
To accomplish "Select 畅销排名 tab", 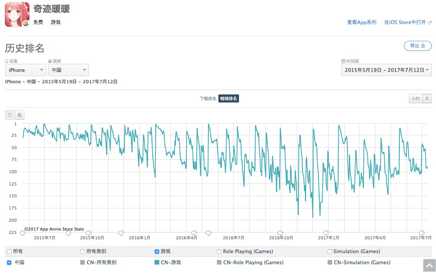I will tap(229, 99).
